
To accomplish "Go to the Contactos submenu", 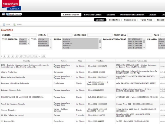I will click(114, 20).
